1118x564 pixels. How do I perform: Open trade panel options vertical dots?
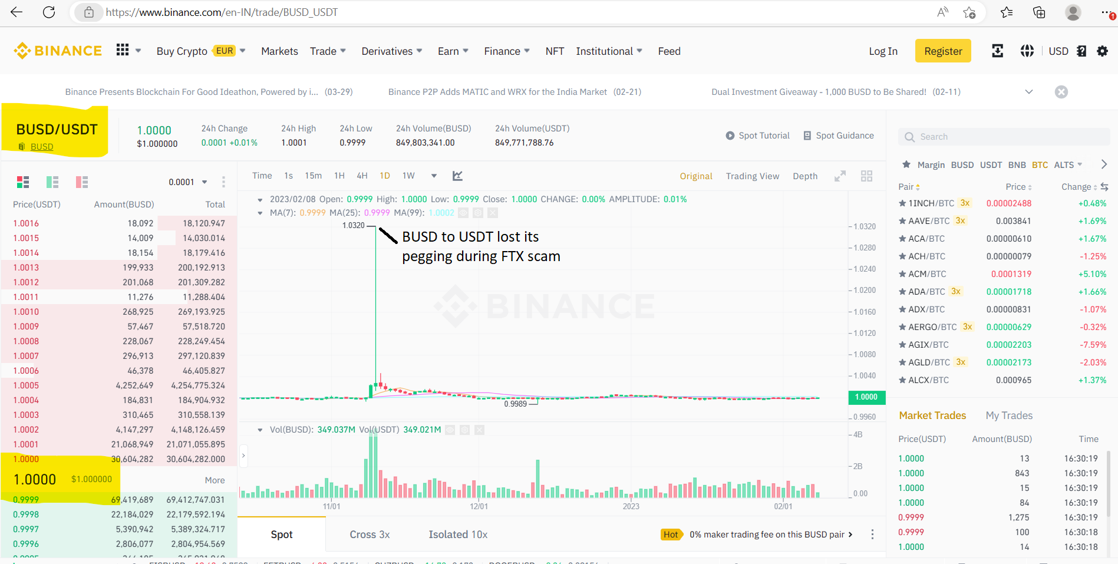[872, 535]
